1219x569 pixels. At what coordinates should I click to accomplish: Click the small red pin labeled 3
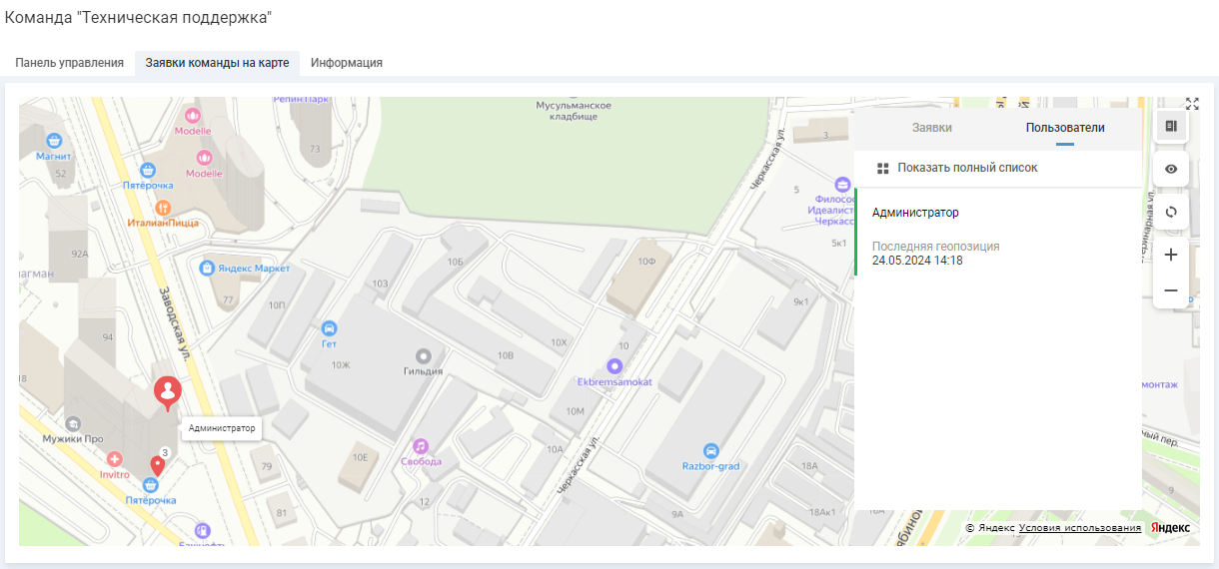coord(157,465)
